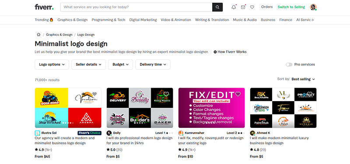This screenshot has width=350, height=164.
Task: Click Ahmed K seller avatar
Action: (252, 133)
